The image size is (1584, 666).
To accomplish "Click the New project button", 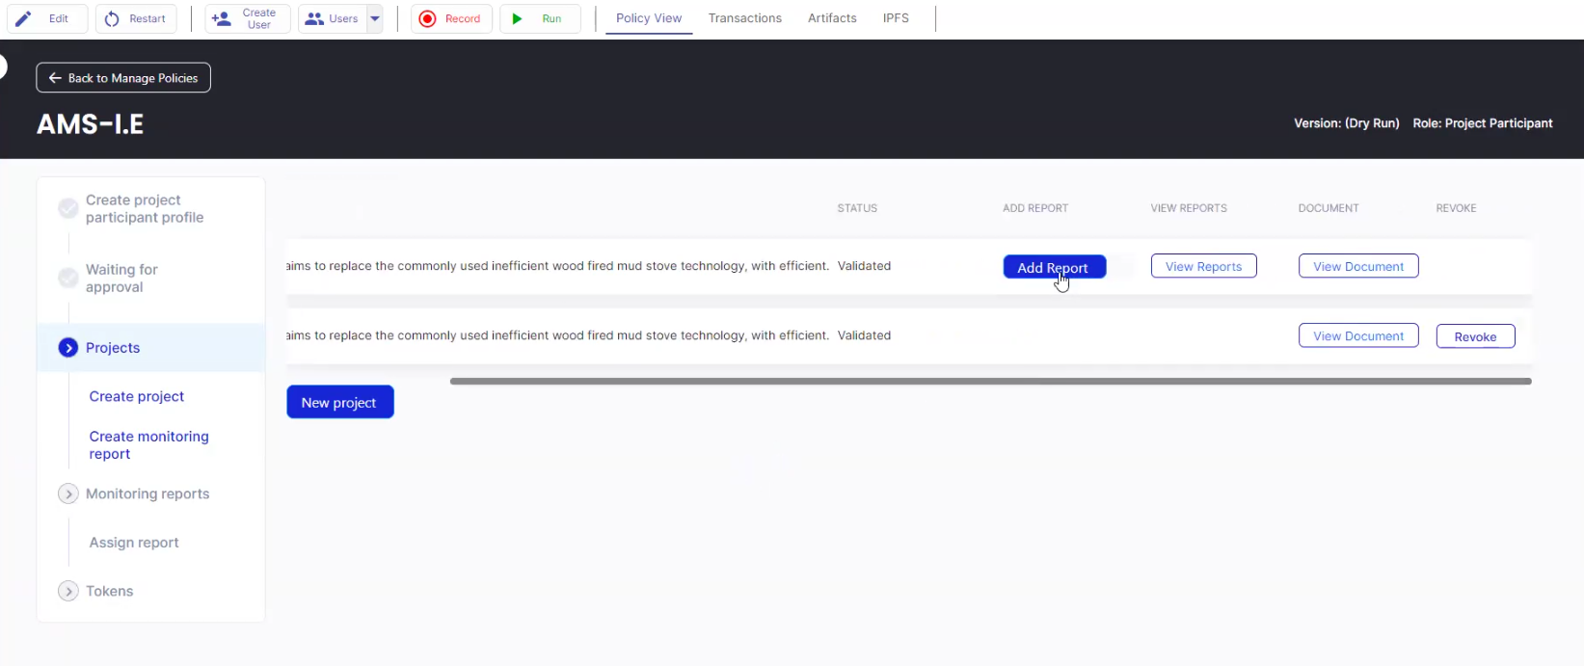I will click(339, 402).
